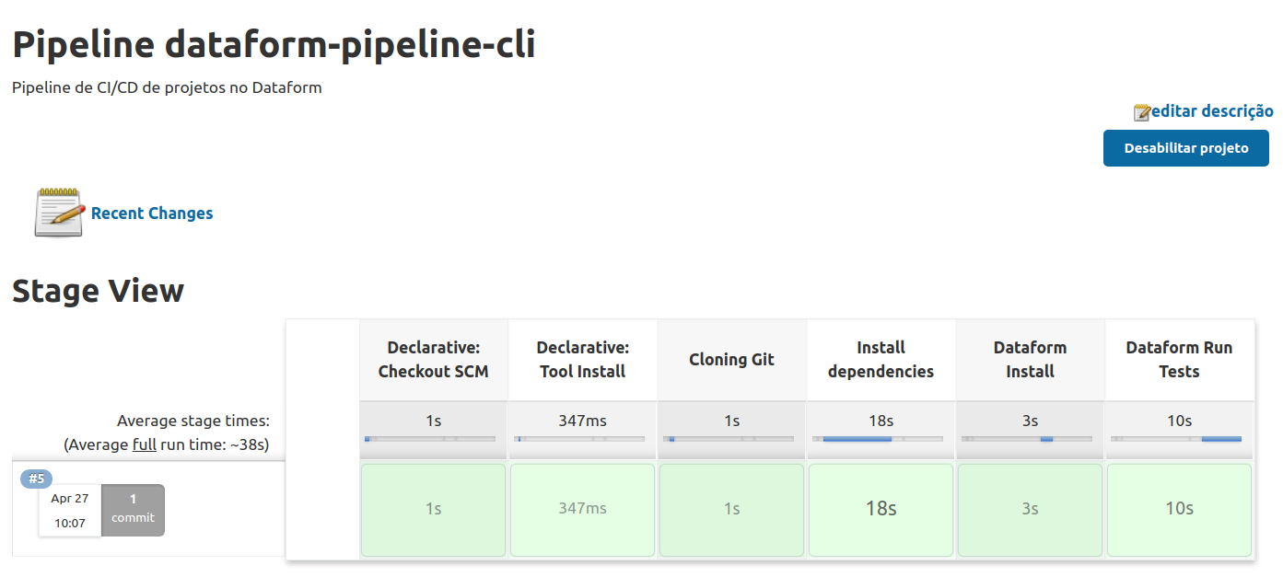Click the Pipeline dataform-pipeline-cli title

click(x=274, y=43)
